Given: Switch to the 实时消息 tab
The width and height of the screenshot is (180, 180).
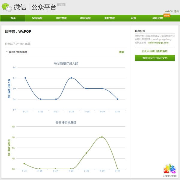Looking at the screenshot, I should pos(37,18).
